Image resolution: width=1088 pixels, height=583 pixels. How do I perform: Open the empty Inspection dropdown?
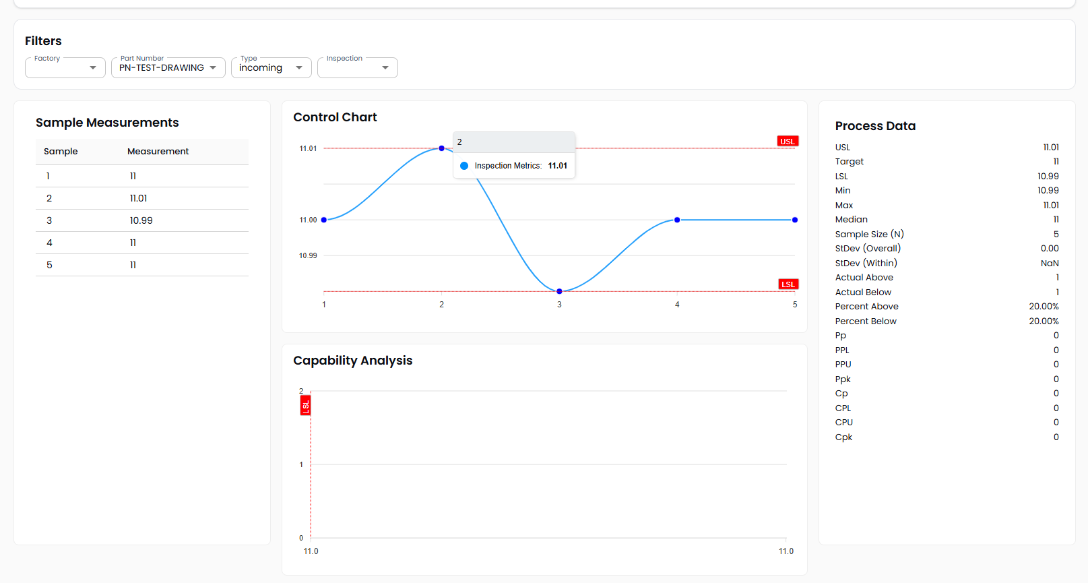357,68
